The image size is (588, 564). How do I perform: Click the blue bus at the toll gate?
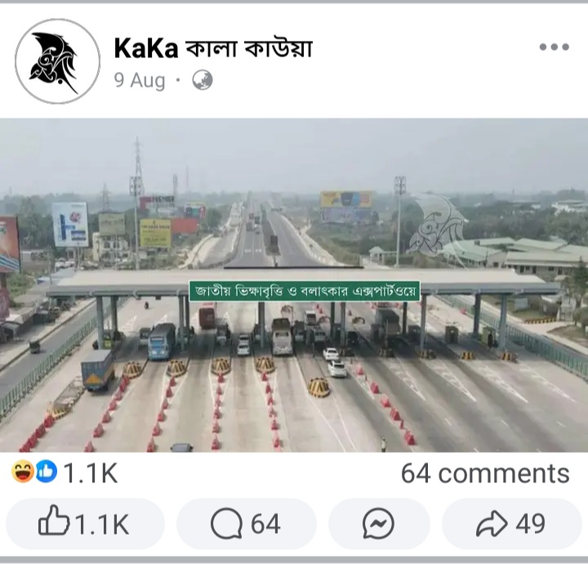pos(160,340)
